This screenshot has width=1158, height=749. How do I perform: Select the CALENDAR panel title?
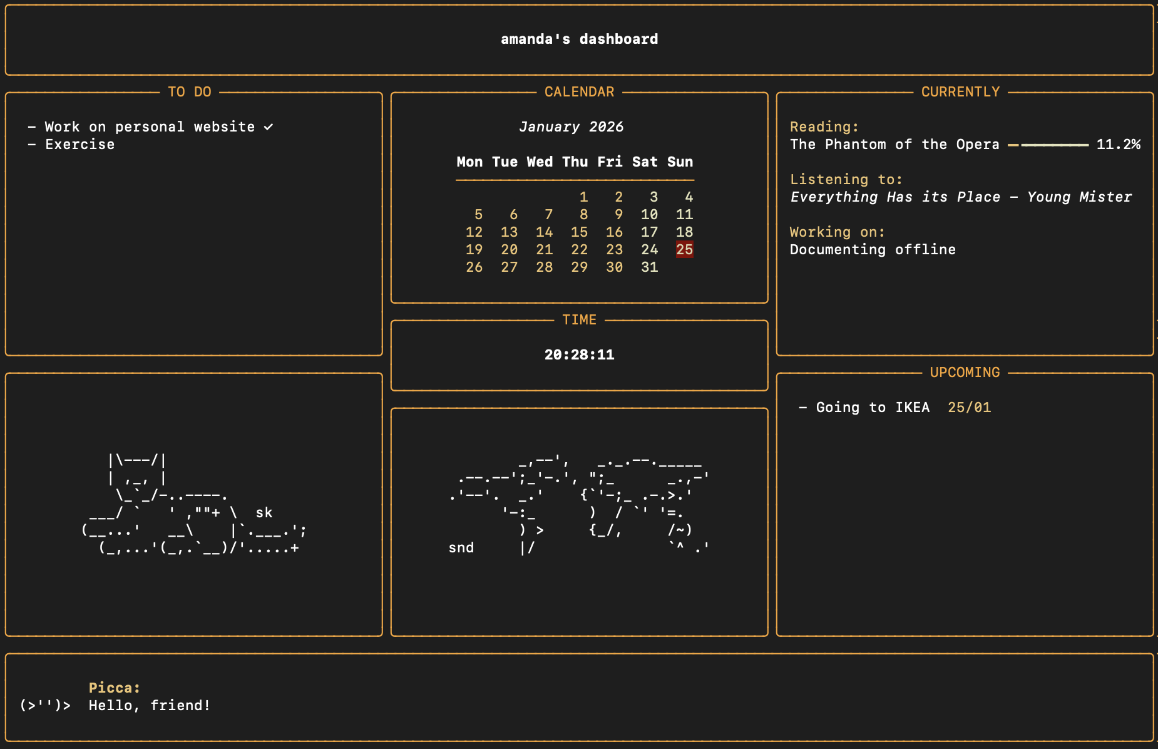pyautogui.click(x=579, y=92)
